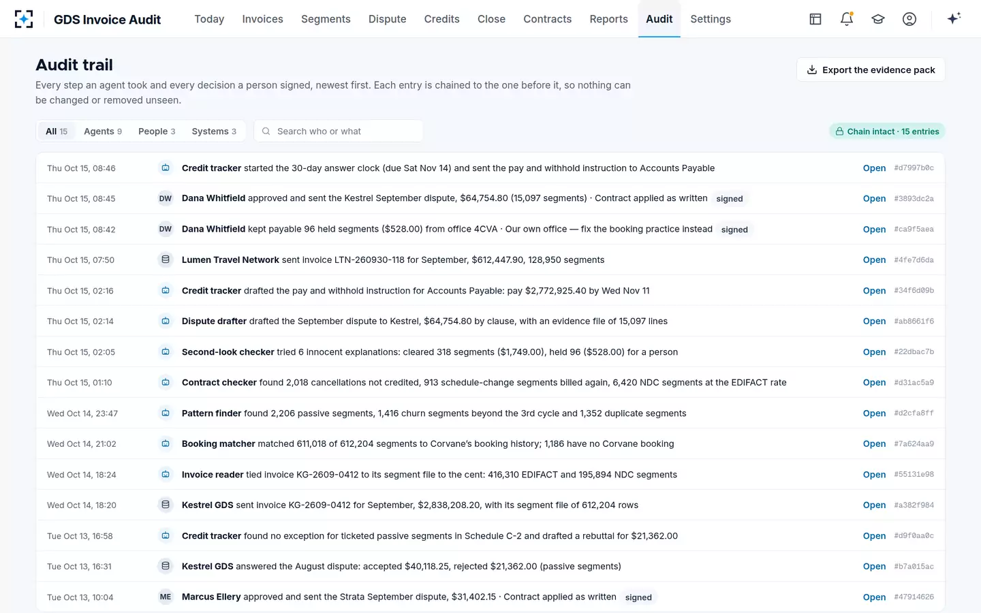Image resolution: width=981 pixels, height=613 pixels.
Task: Filter the audit trail by People
Action: coord(157,131)
